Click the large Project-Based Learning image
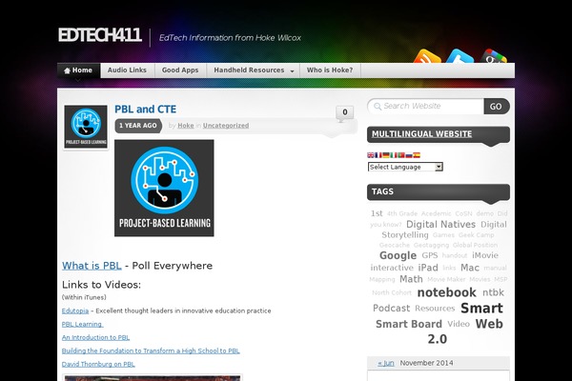Image resolution: width=572 pixels, height=381 pixels. 164,189
